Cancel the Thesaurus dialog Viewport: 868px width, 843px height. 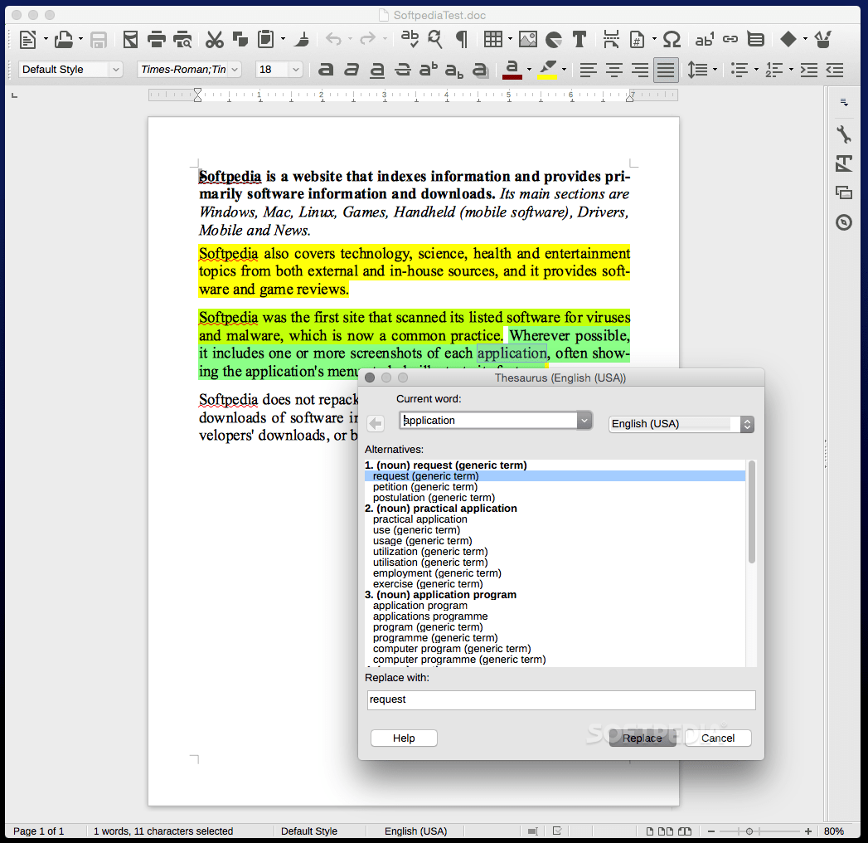718,738
